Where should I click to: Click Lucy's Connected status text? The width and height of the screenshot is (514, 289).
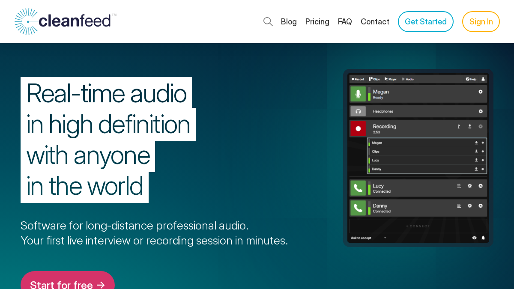pyautogui.click(x=382, y=191)
